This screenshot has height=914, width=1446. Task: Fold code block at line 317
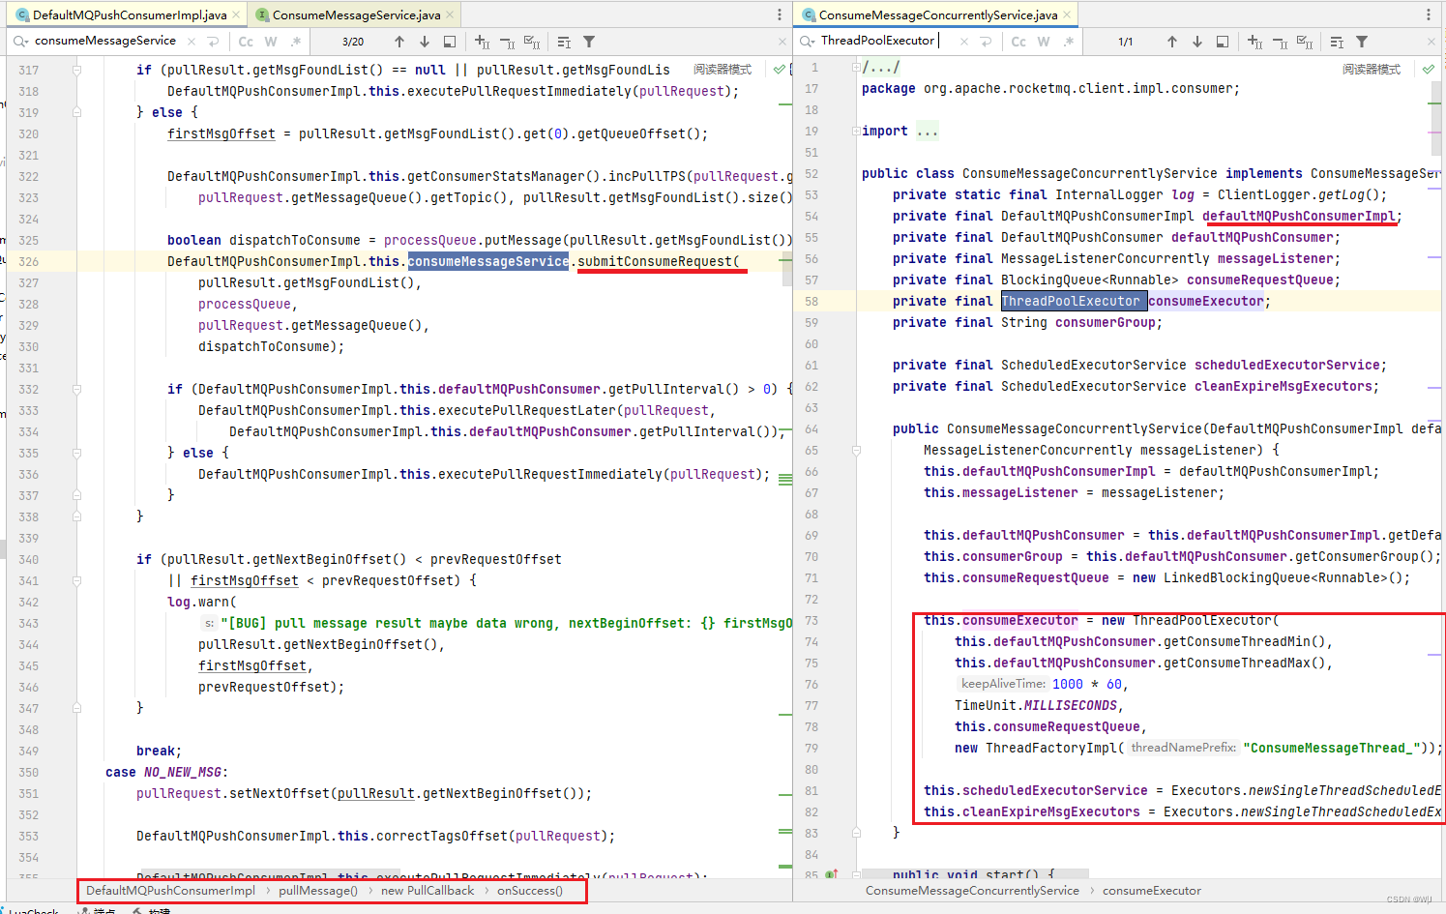click(x=76, y=70)
